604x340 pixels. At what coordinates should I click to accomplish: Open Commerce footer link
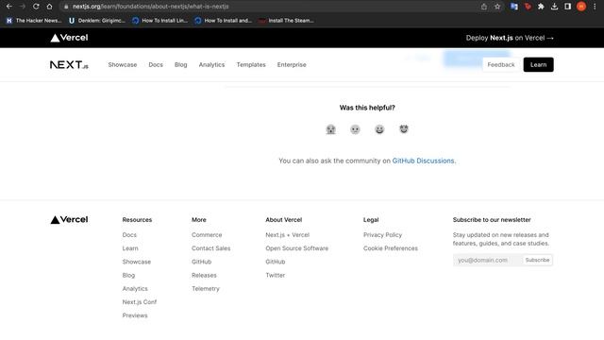(207, 235)
